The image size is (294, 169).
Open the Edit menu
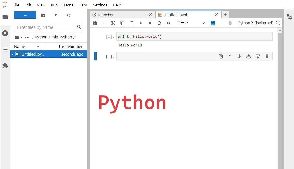pyautogui.click(x=28, y=5)
